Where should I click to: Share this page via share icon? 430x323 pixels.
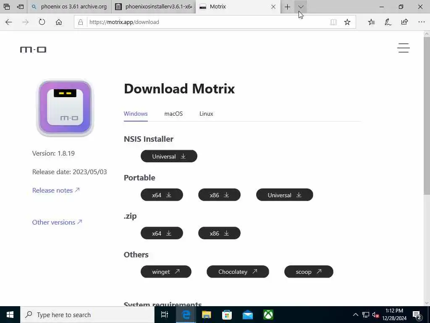404,22
